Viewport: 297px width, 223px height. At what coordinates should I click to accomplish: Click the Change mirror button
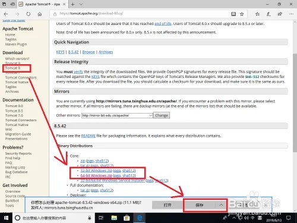(x=162, y=115)
